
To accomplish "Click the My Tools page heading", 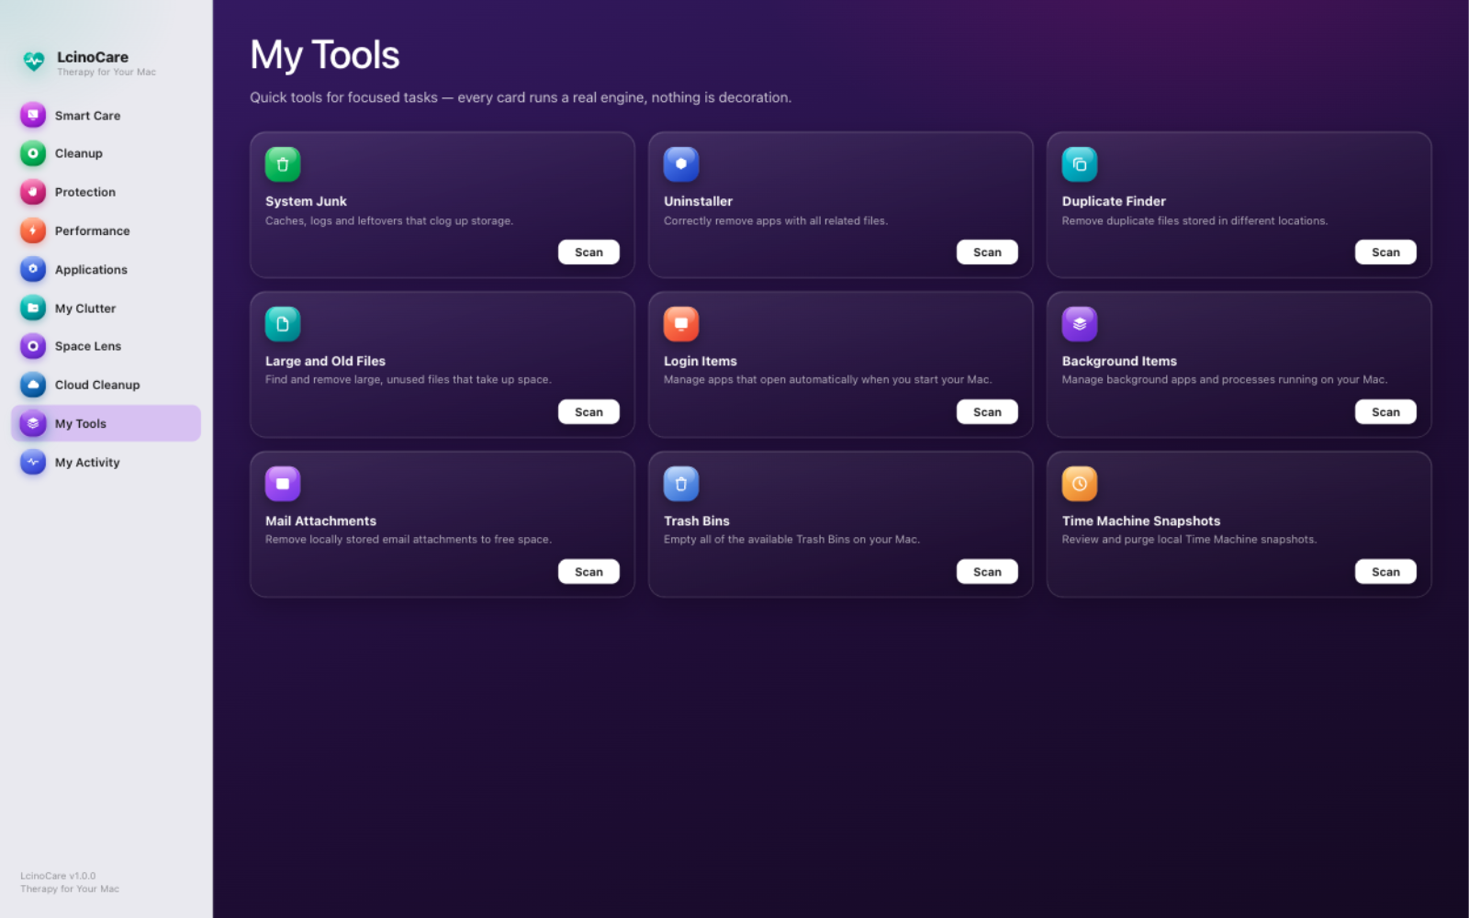I will pyautogui.click(x=325, y=55).
